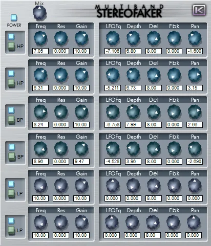Click green HP filter type button beside Freq 7.05
The height and width of the screenshot is (246, 211).
(12, 47)
